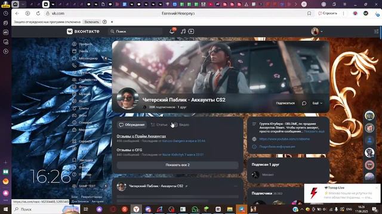Expand the Ещё dropdown on community header
This screenshot has height=214, width=382.
click(317, 103)
